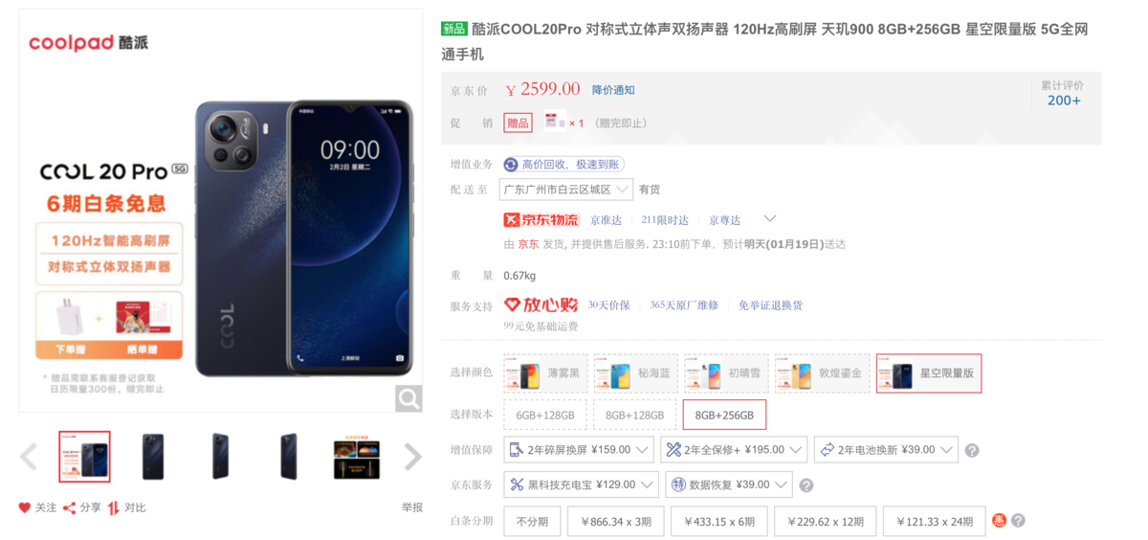Click the 365天原厂维修 service link

tap(684, 305)
